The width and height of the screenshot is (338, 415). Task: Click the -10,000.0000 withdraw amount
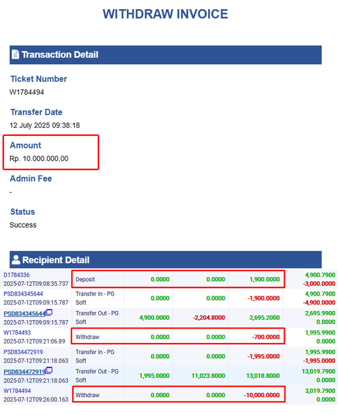[262, 395]
